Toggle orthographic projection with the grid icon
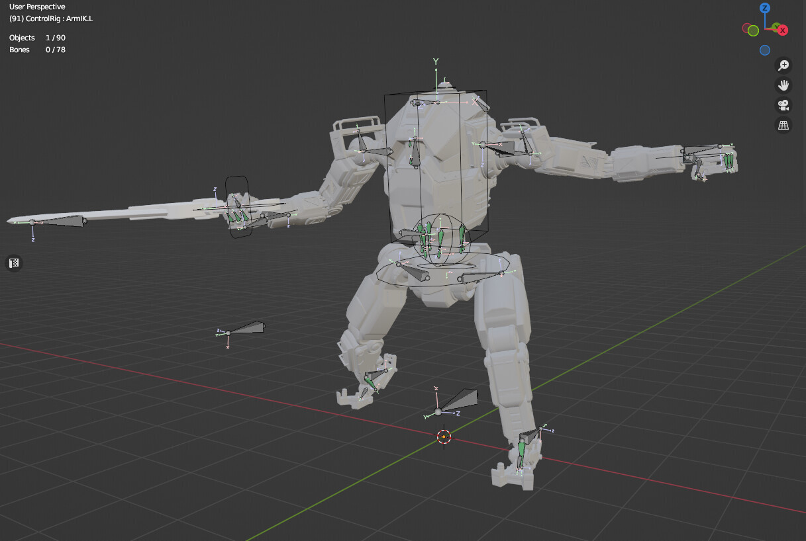 coord(783,125)
